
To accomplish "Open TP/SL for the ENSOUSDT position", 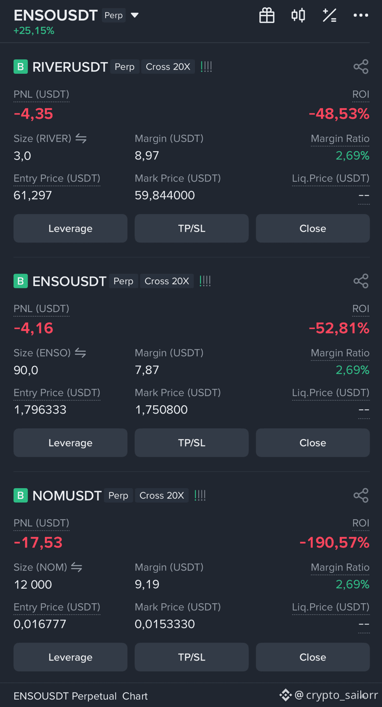I will click(192, 443).
